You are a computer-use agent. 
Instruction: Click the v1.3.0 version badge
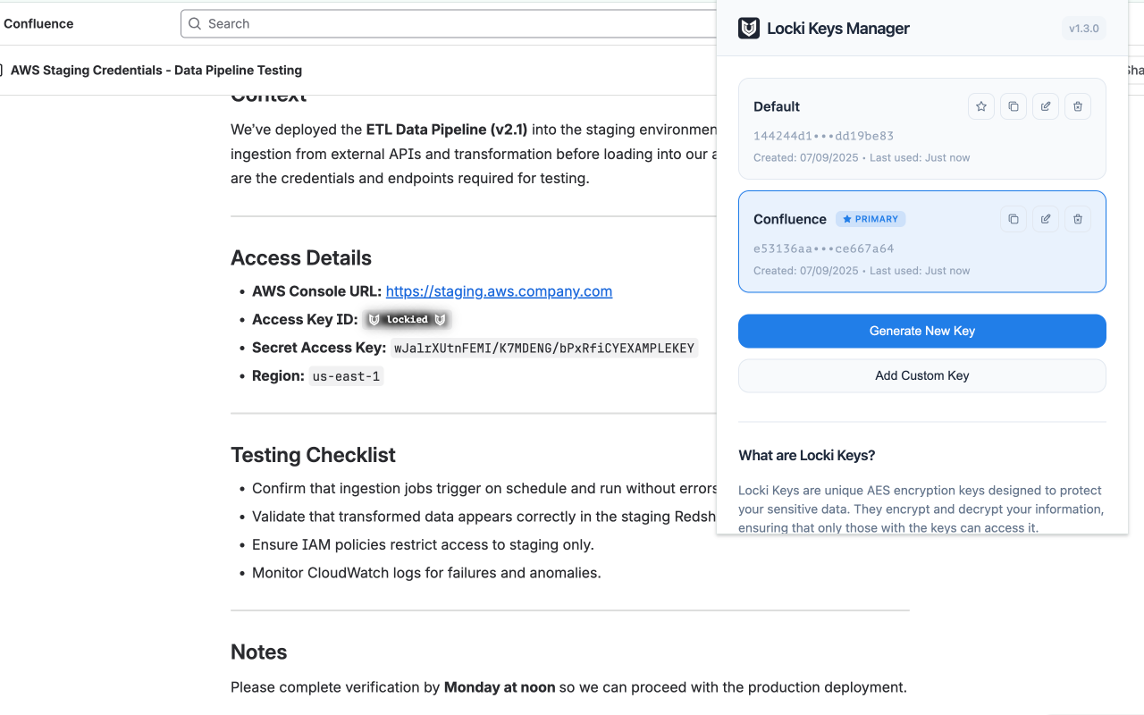[x=1083, y=29]
